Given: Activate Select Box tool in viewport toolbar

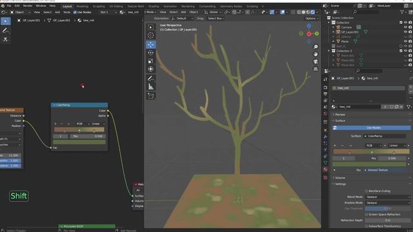Looking at the screenshot, I should pos(150,27).
